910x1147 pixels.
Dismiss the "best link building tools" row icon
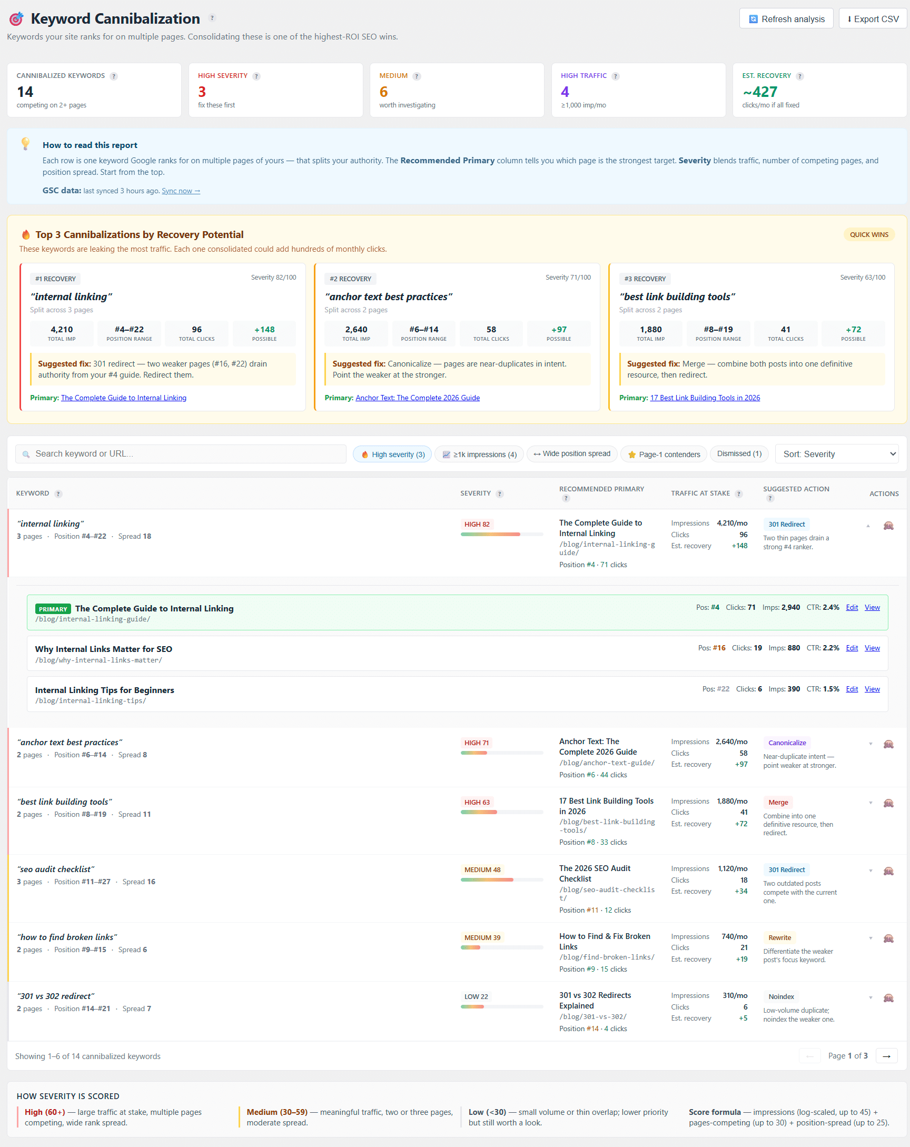point(888,803)
